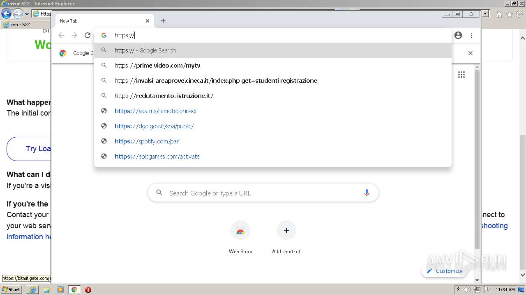The height and width of the screenshot is (295, 526).
Task: Pick the epicgames.com/activate suggestion
Action: click(x=273, y=157)
